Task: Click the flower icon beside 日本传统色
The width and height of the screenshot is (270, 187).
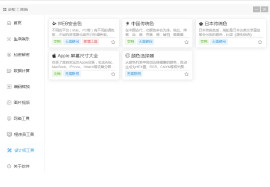Action: click(201, 24)
